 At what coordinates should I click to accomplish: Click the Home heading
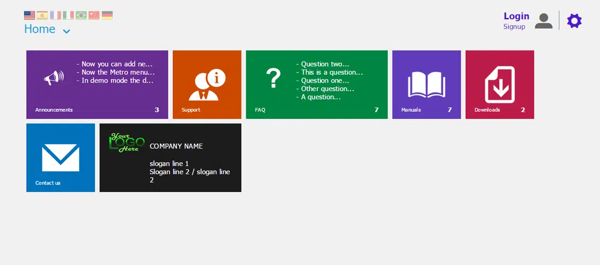40,29
